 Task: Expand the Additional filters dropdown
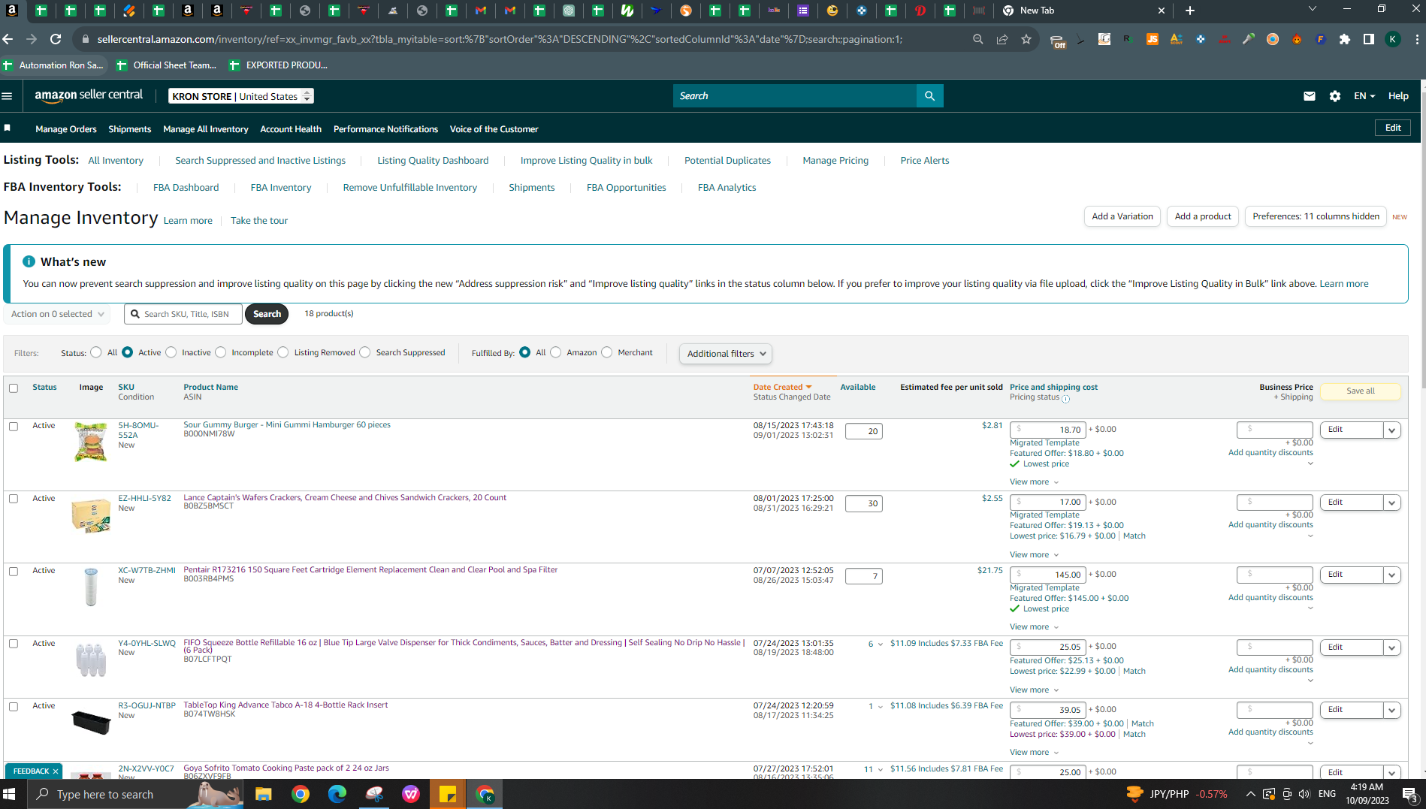point(726,354)
